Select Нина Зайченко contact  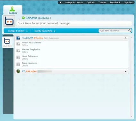click(x=72, y=57)
